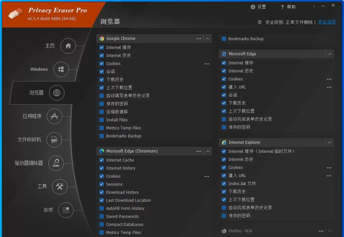The width and height of the screenshot is (344, 237).
Task: Open Chrome Cookies more options dots
Action: tap(207, 64)
